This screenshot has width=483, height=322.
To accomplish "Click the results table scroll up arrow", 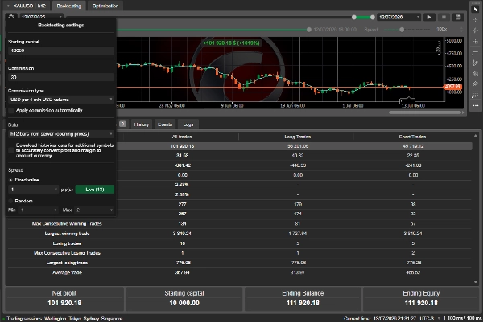I will coord(476,136).
